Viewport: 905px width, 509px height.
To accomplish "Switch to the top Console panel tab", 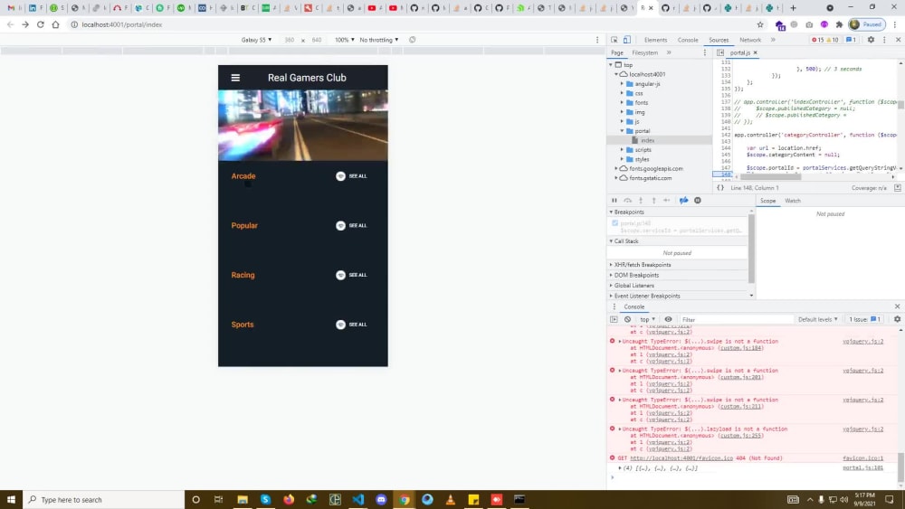I will 688,40.
